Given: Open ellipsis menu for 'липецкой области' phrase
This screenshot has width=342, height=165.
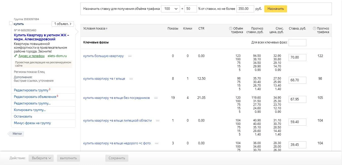Looking at the screenshot, I should (x=158, y=121).
